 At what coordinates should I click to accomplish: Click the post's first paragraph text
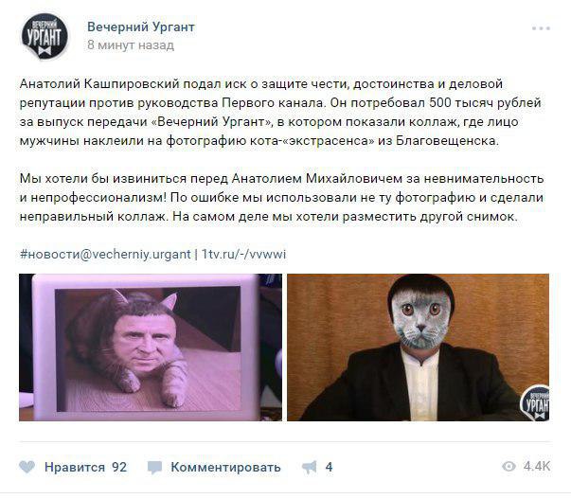280,112
